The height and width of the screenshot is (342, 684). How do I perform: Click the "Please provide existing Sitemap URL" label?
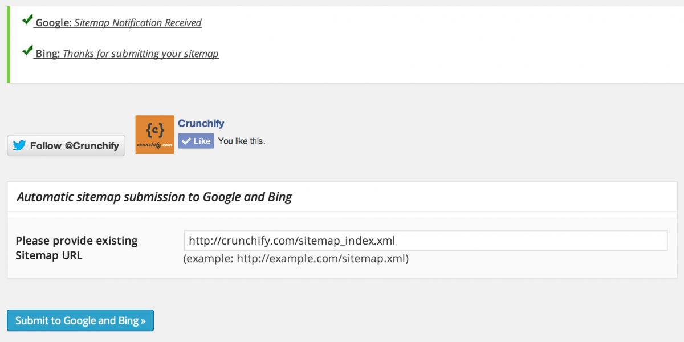point(76,247)
